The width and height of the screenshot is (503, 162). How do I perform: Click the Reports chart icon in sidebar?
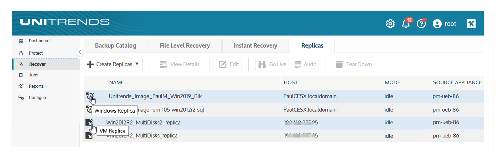click(x=21, y=86)
